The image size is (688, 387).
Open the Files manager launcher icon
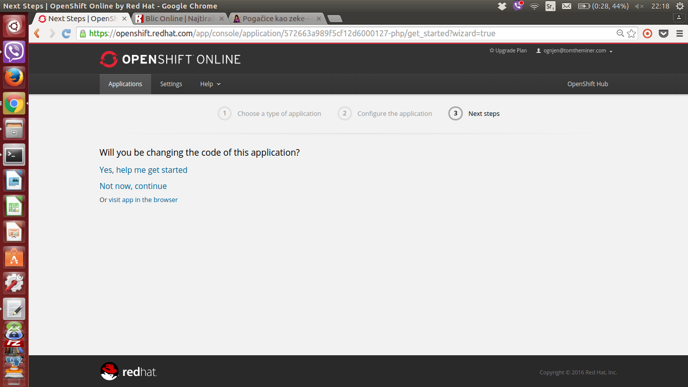[14, 130]
